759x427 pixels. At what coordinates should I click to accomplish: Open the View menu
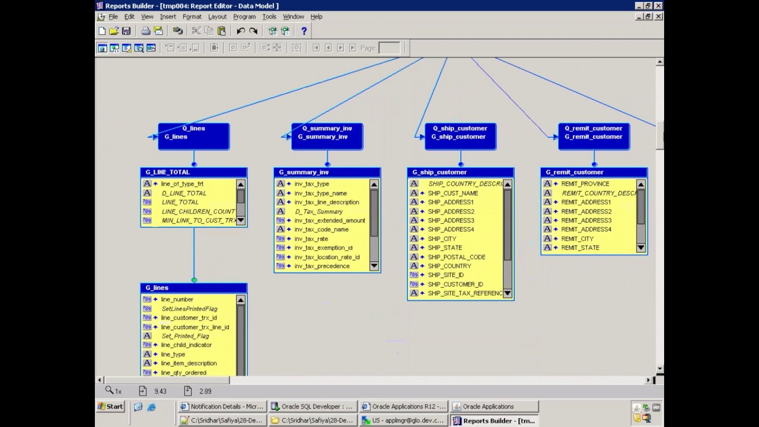pos(147,17)
